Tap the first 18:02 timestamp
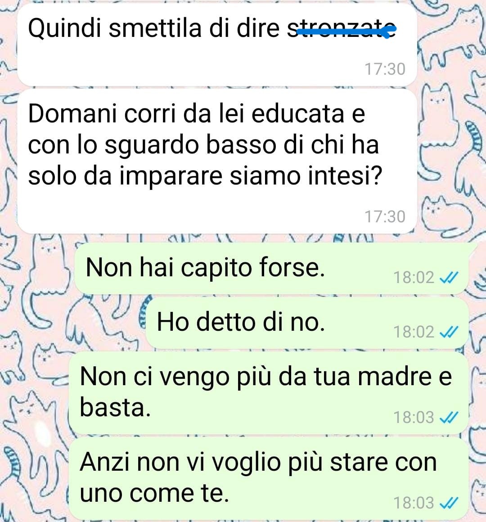Screen dimensions: 486x522 414,278
